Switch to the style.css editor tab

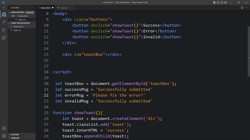pyautogui.click(x=64, y=8)
